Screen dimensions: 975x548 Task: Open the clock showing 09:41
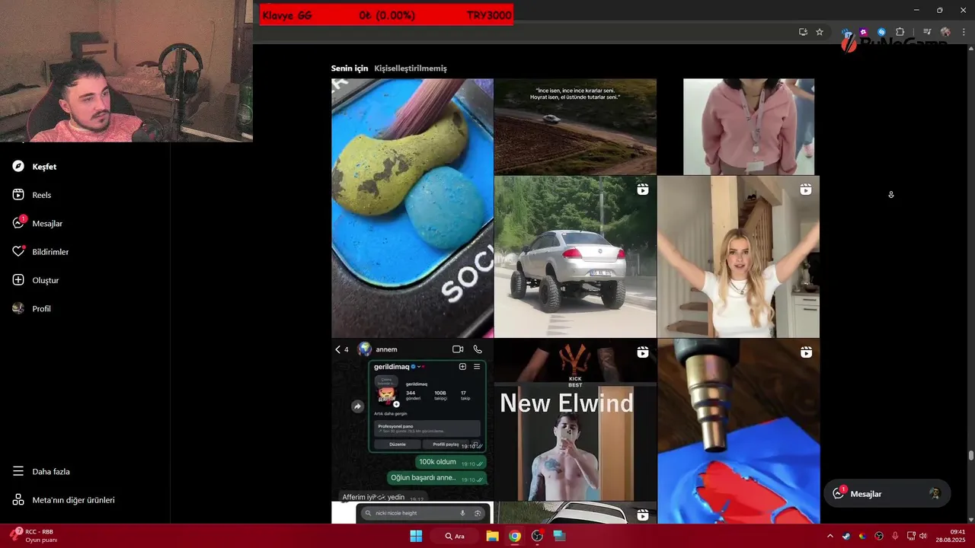tap(951, 536)
